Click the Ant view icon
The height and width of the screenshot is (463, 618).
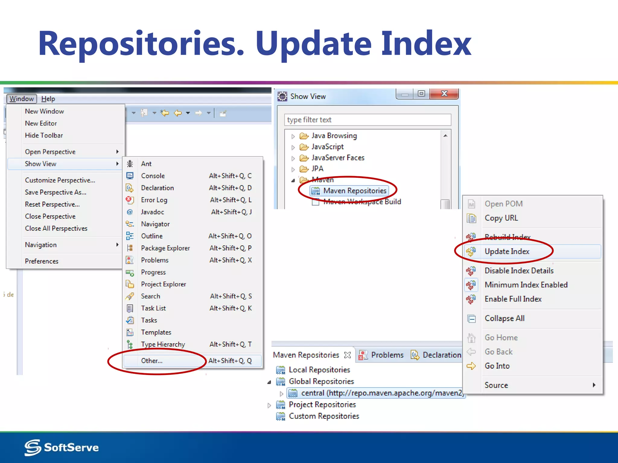tap(130, 164)
